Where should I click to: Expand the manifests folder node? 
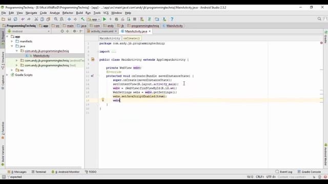[x=12, y=41]
